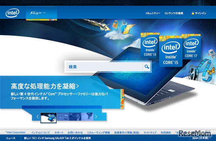Select the third carousel thumbnail
Image resolution: width=216 pixels, height=141 pixels.
(x=75, y=117)
